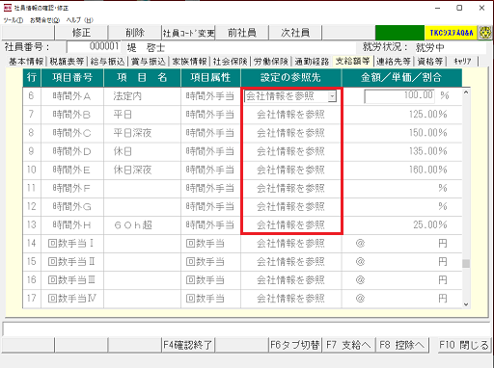Click the 時間外B item cell

coord(72,115)
